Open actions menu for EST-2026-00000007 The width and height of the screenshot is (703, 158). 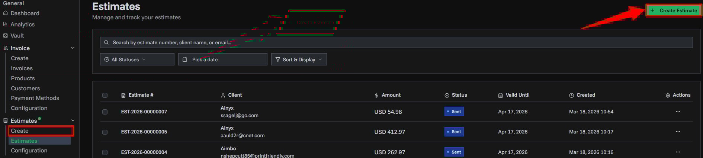(678, 112)
